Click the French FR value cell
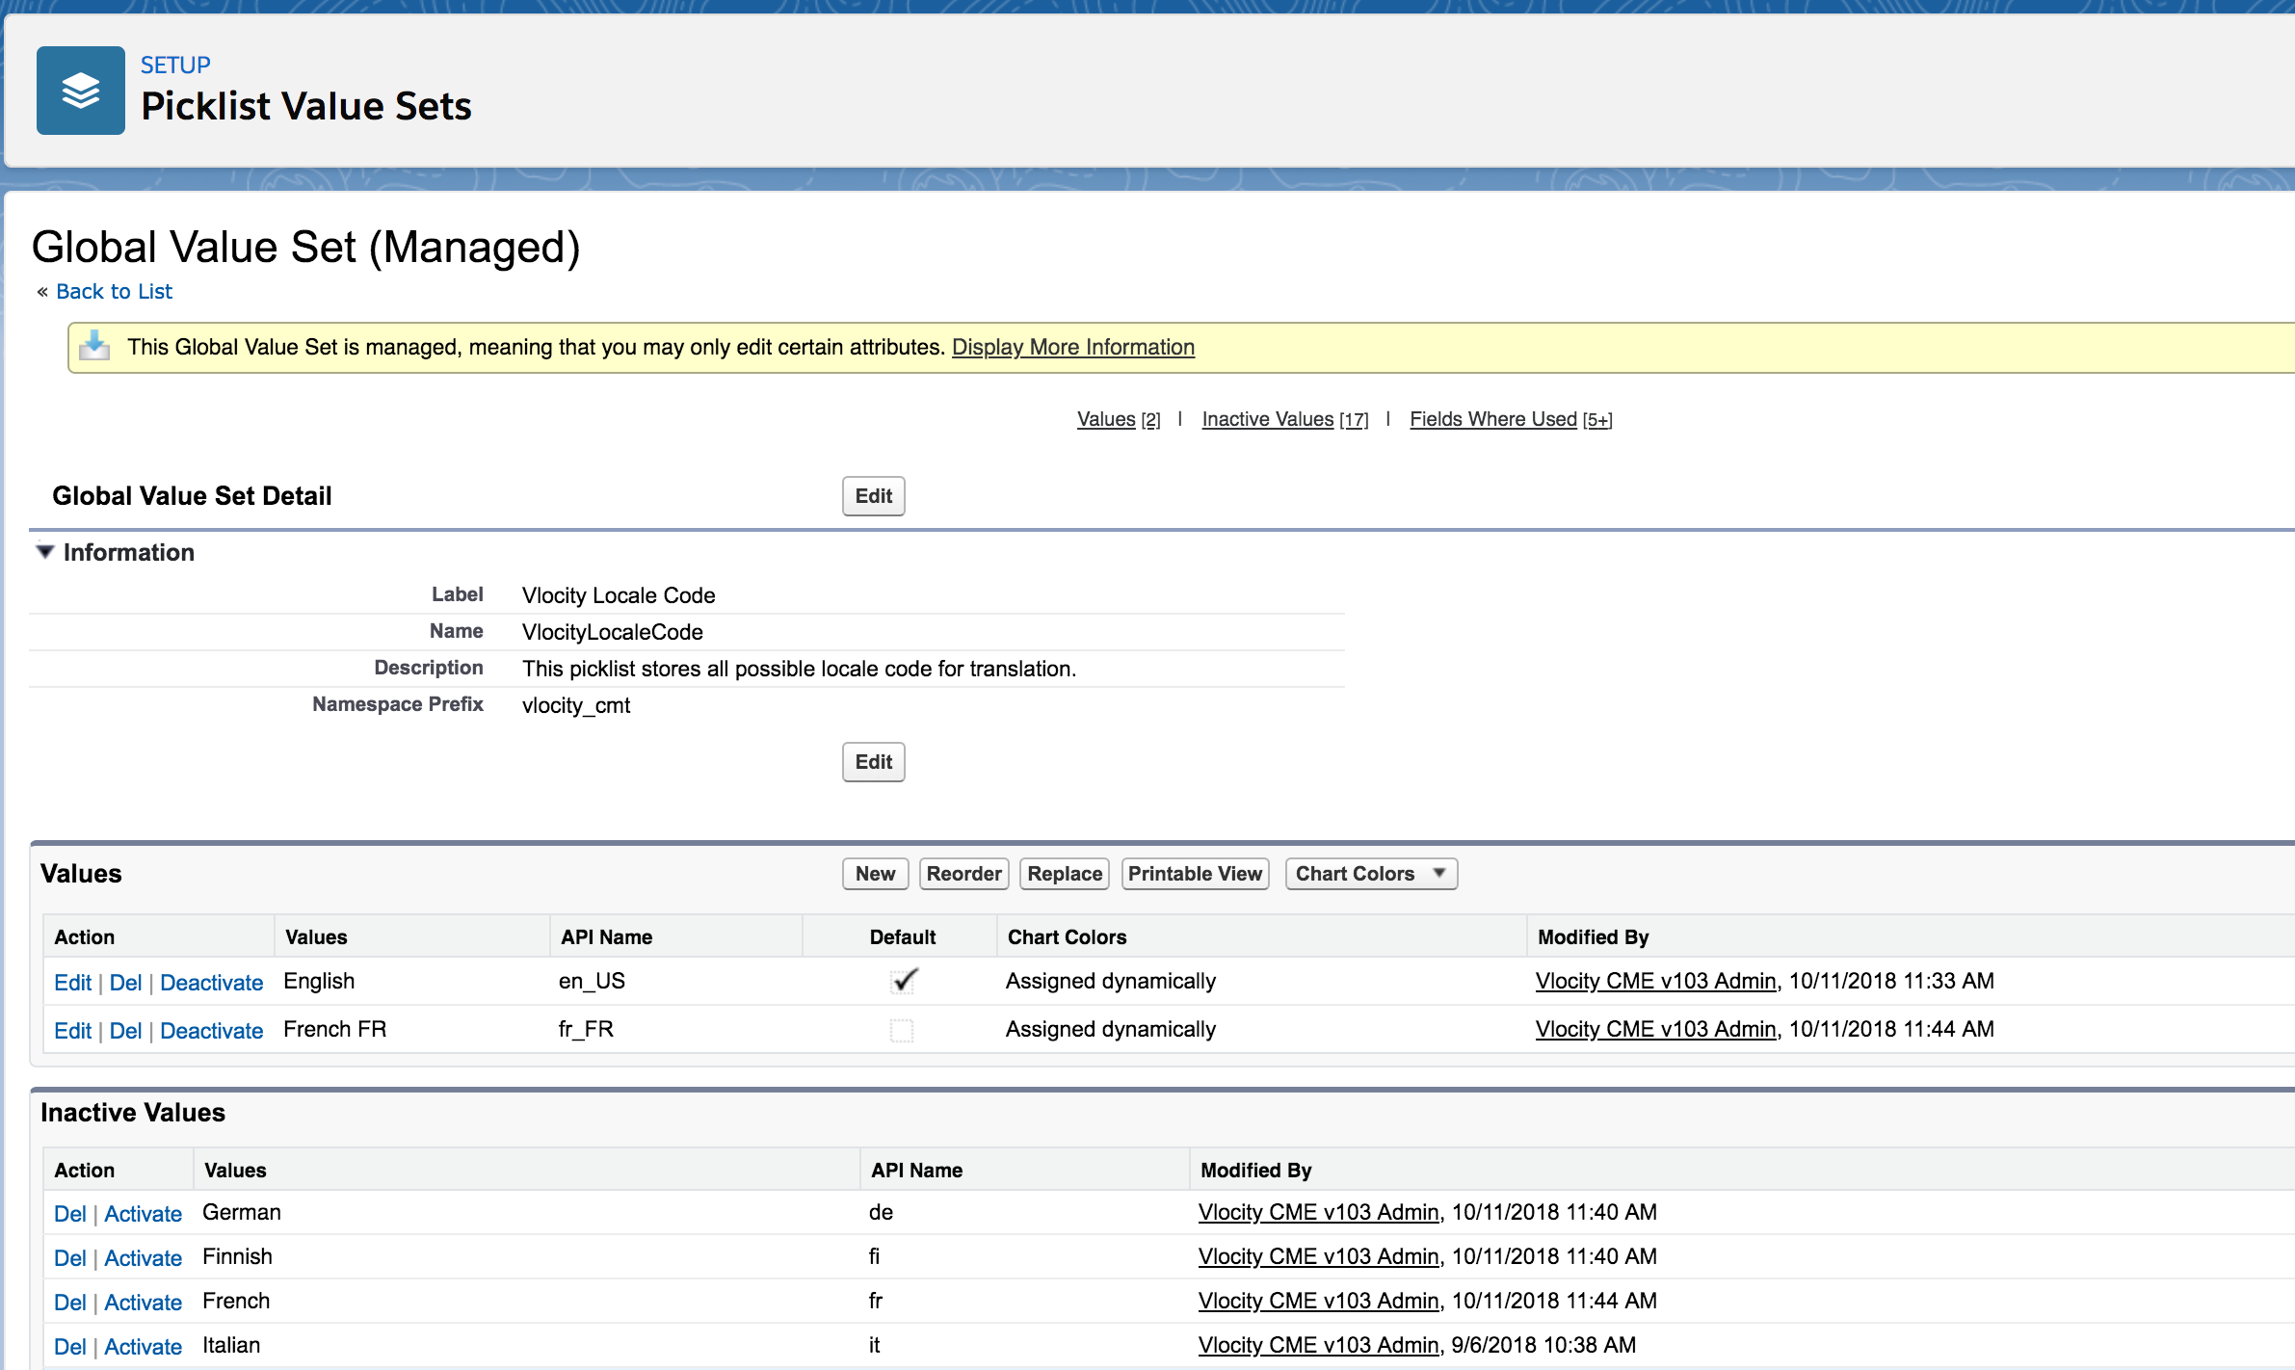 coord(334,1029)
